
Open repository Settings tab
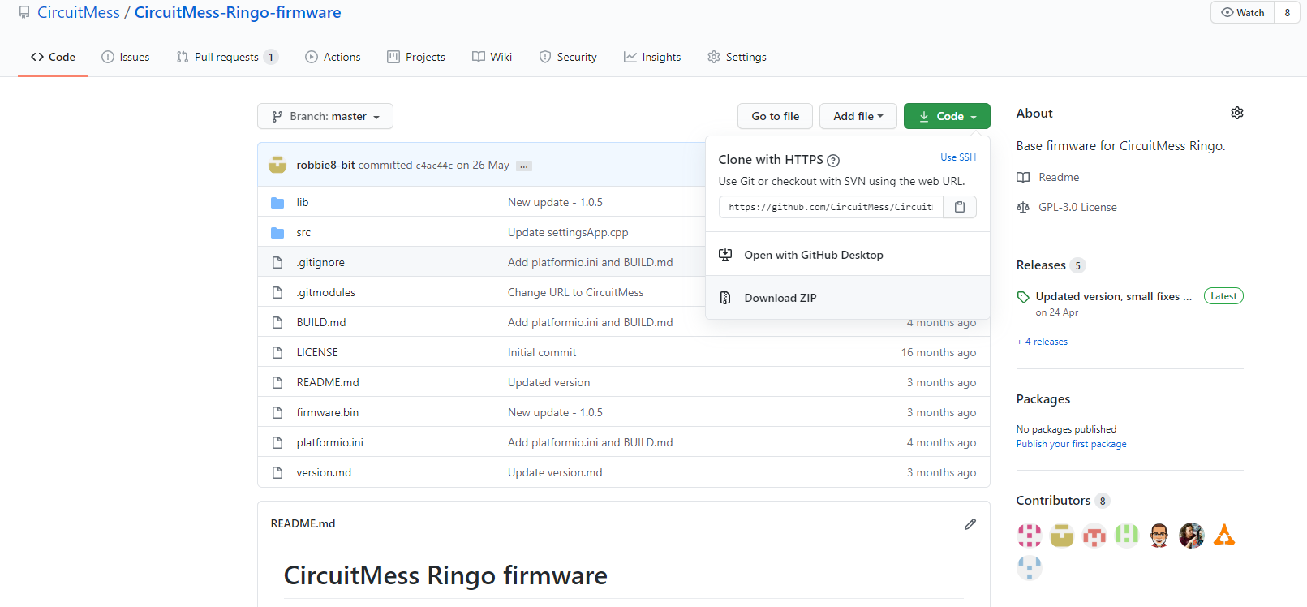[737, 57]
